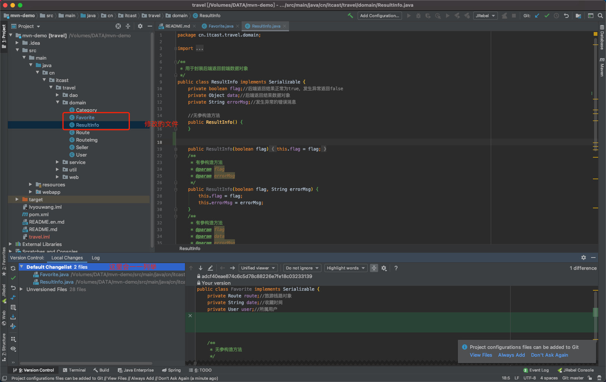Viewport: 606px width, 382px height.
Task: Expand the target folder in Project tree
Action: click(x=17, y=199)
